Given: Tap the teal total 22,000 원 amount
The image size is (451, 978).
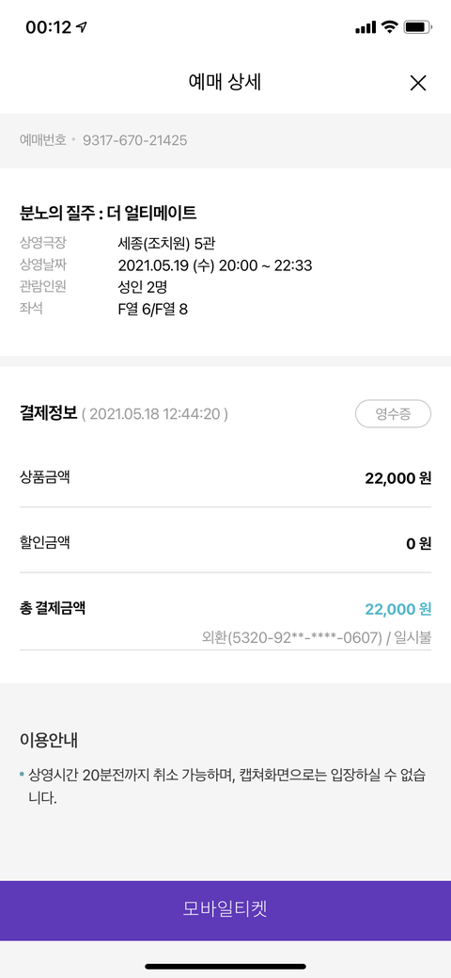Looking at the screenshot, I should coord(398,609).
